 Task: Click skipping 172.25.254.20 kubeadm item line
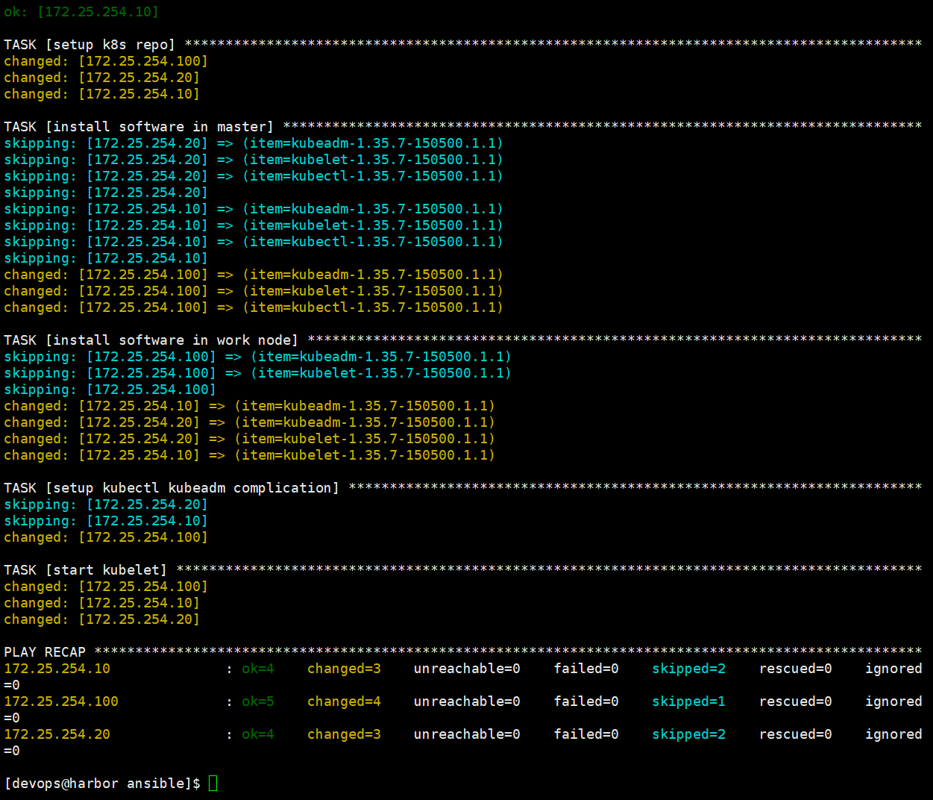point(254,143)
